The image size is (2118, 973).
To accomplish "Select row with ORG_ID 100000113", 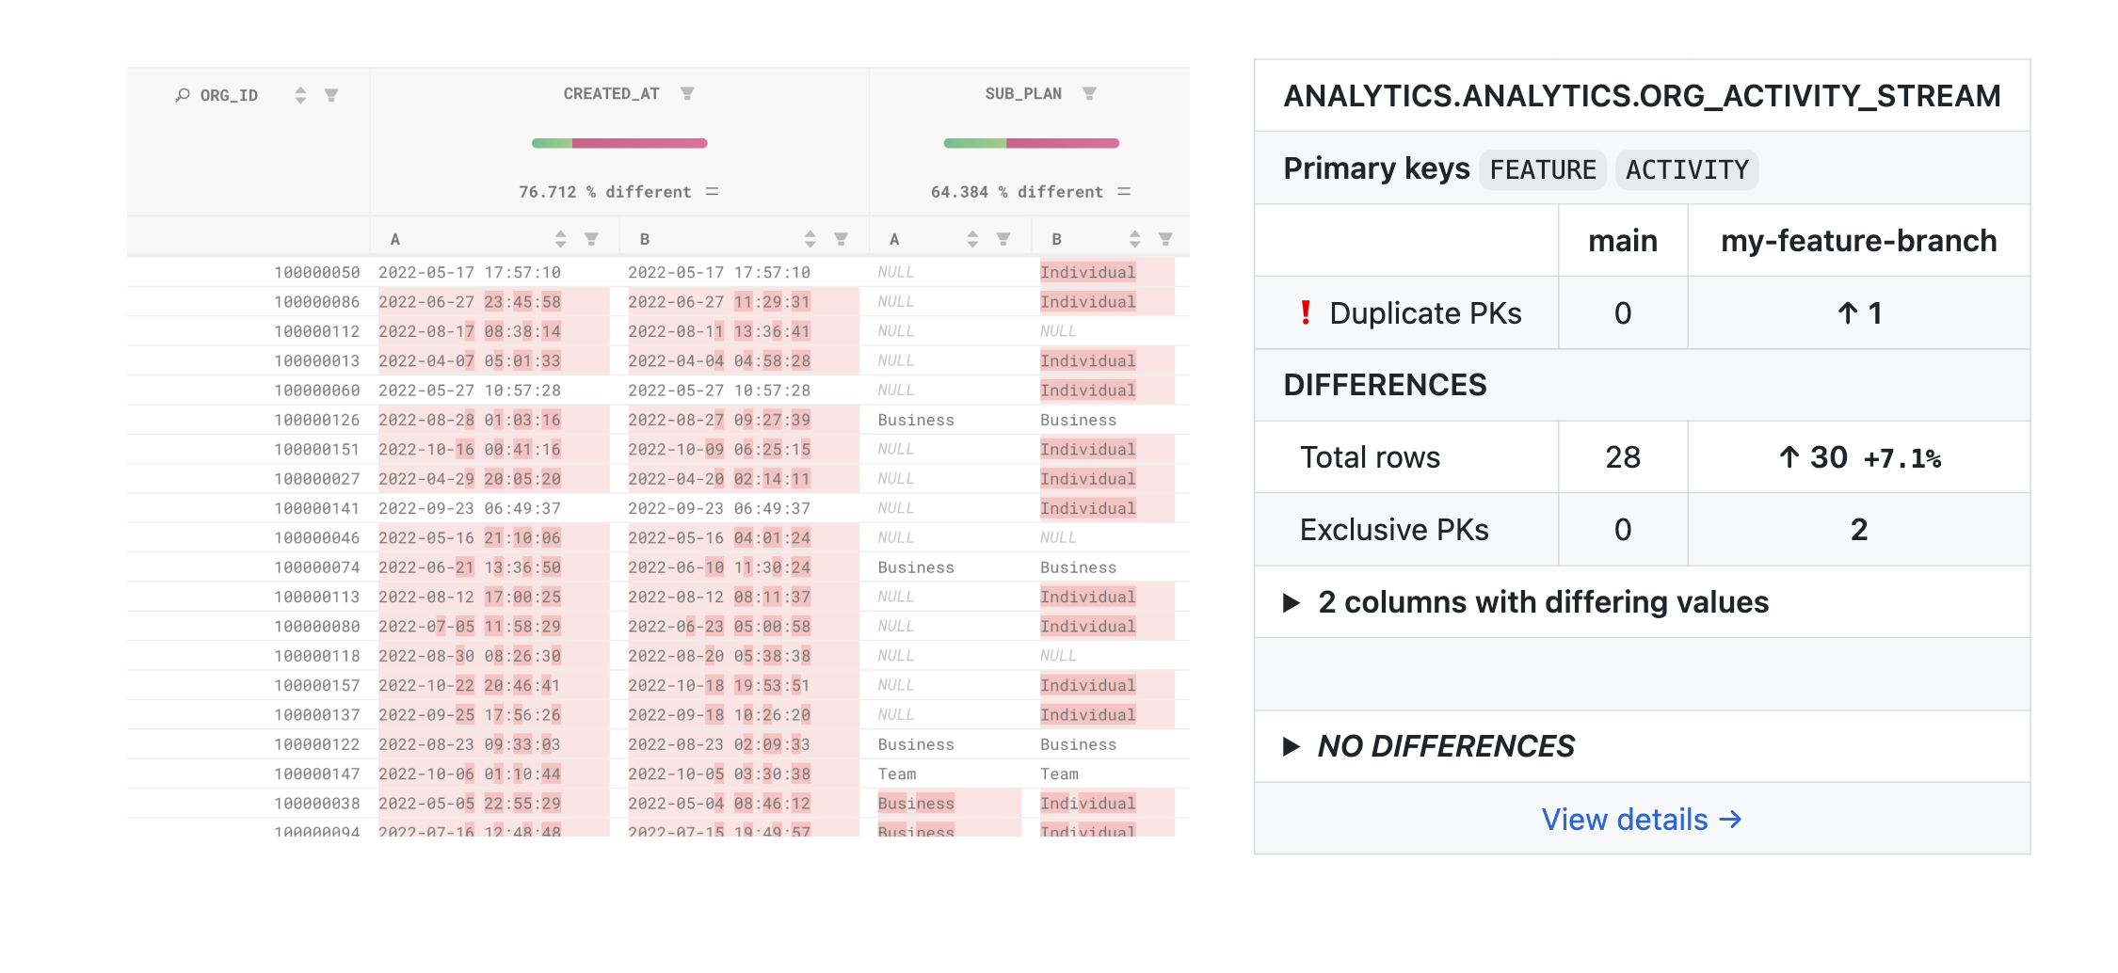I will [x=658, y=597].
